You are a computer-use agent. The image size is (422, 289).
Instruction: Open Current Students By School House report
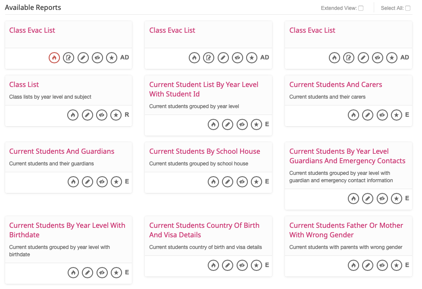[x=204, y=151]
